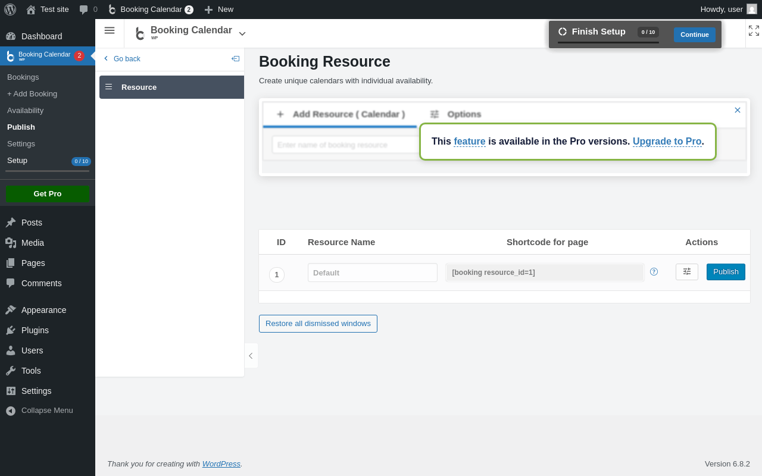
Task: Open comments bubble in admin bar
Action: 88,10
